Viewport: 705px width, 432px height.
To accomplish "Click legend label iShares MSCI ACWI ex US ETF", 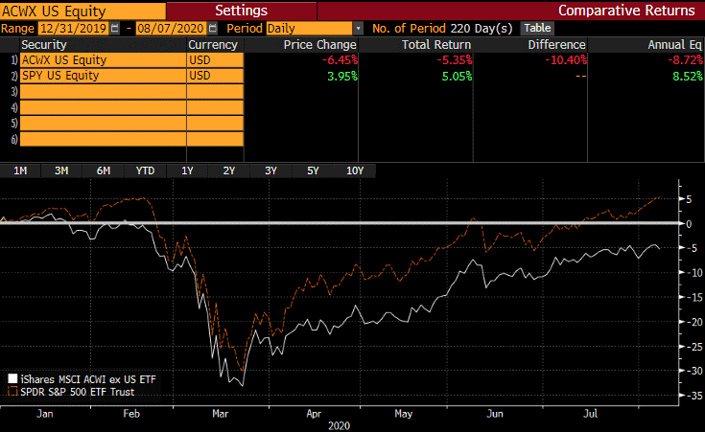I will (88, 379).
